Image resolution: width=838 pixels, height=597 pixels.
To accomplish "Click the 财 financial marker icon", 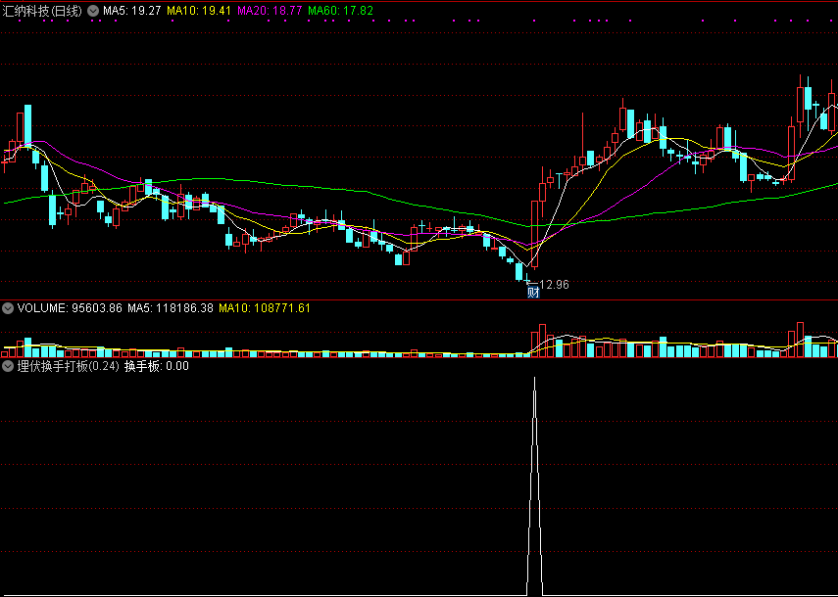I will pos(533,293).
